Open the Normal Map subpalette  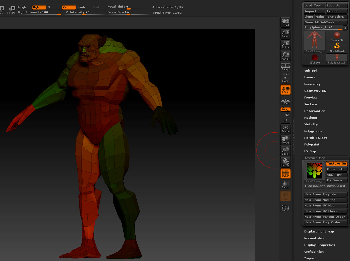(314, 238)
